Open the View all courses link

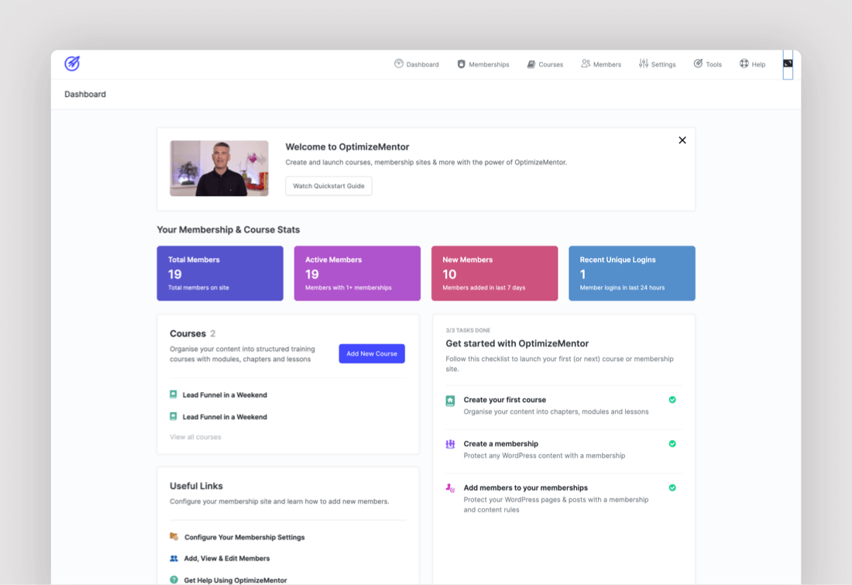[195, 437]
